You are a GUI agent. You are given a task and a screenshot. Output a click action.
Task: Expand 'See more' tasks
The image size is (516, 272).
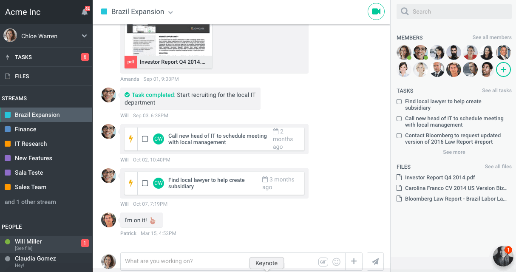click(x=454, y=152)
